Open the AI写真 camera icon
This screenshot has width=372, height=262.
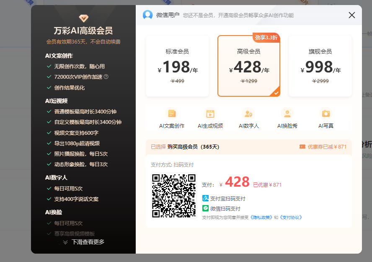coord(326,113)
